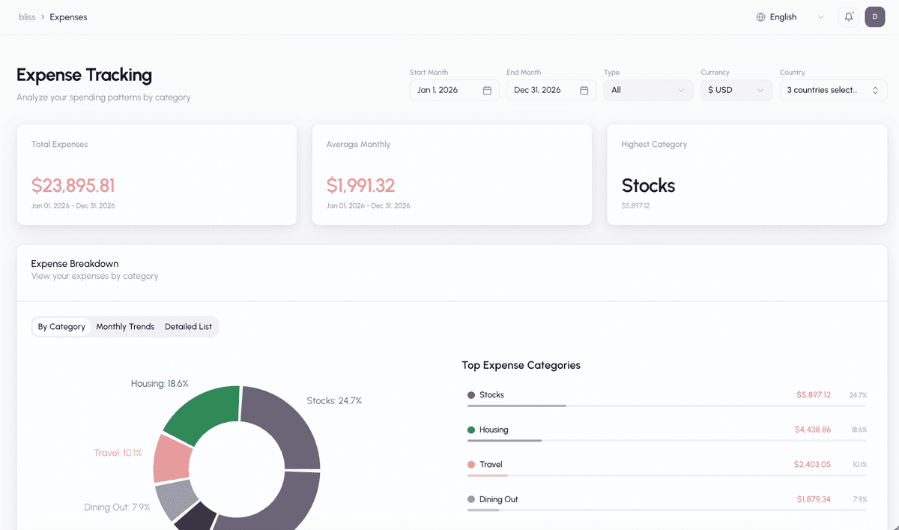This screenshot has width=899, height=530.
Task: Open the Start Month calendar icon
Action: (x=488, y=89)
